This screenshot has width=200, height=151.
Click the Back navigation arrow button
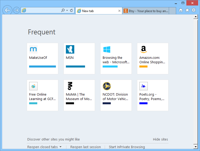(8, 11)
